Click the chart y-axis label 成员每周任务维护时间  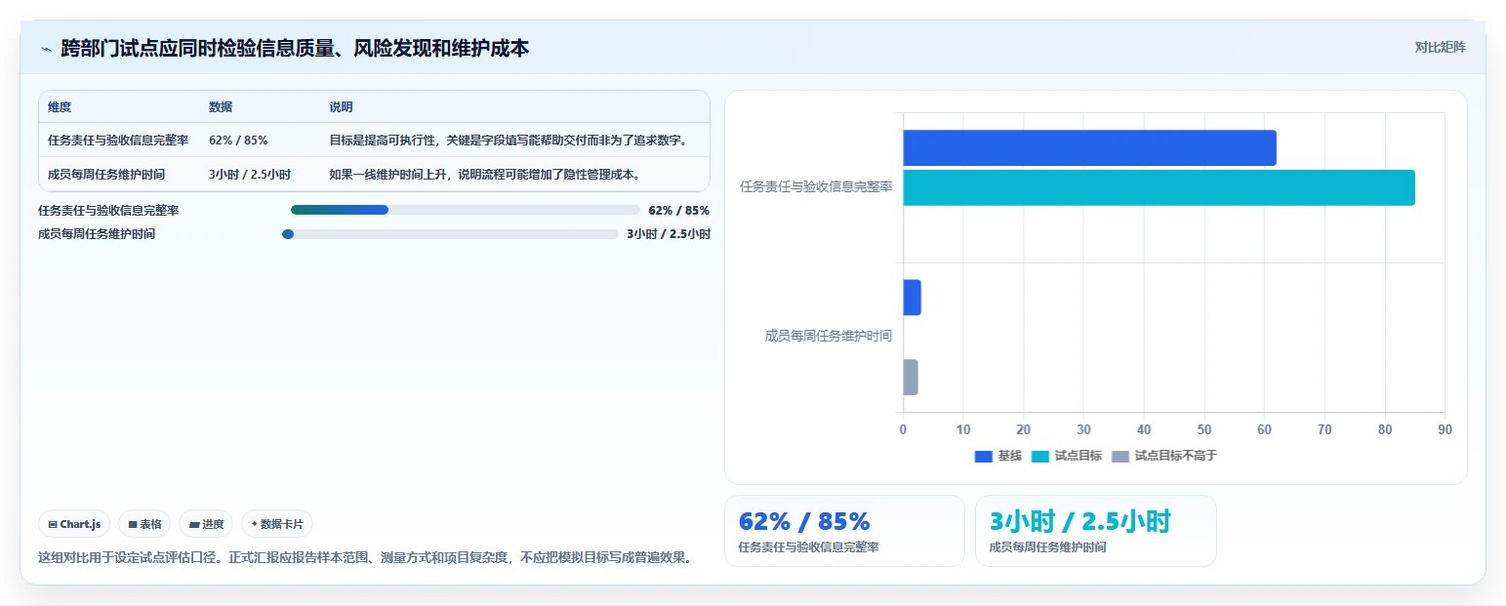click(829, 336)
